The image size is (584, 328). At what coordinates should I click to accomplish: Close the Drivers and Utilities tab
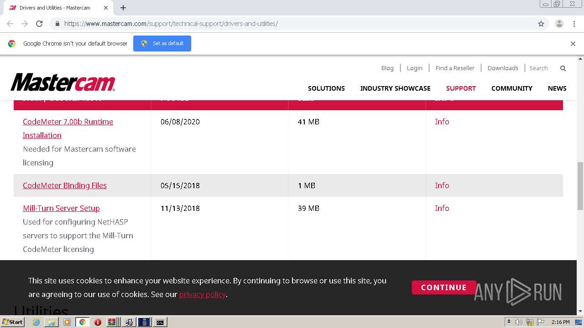pyautogui.click(x=106, y=8)
